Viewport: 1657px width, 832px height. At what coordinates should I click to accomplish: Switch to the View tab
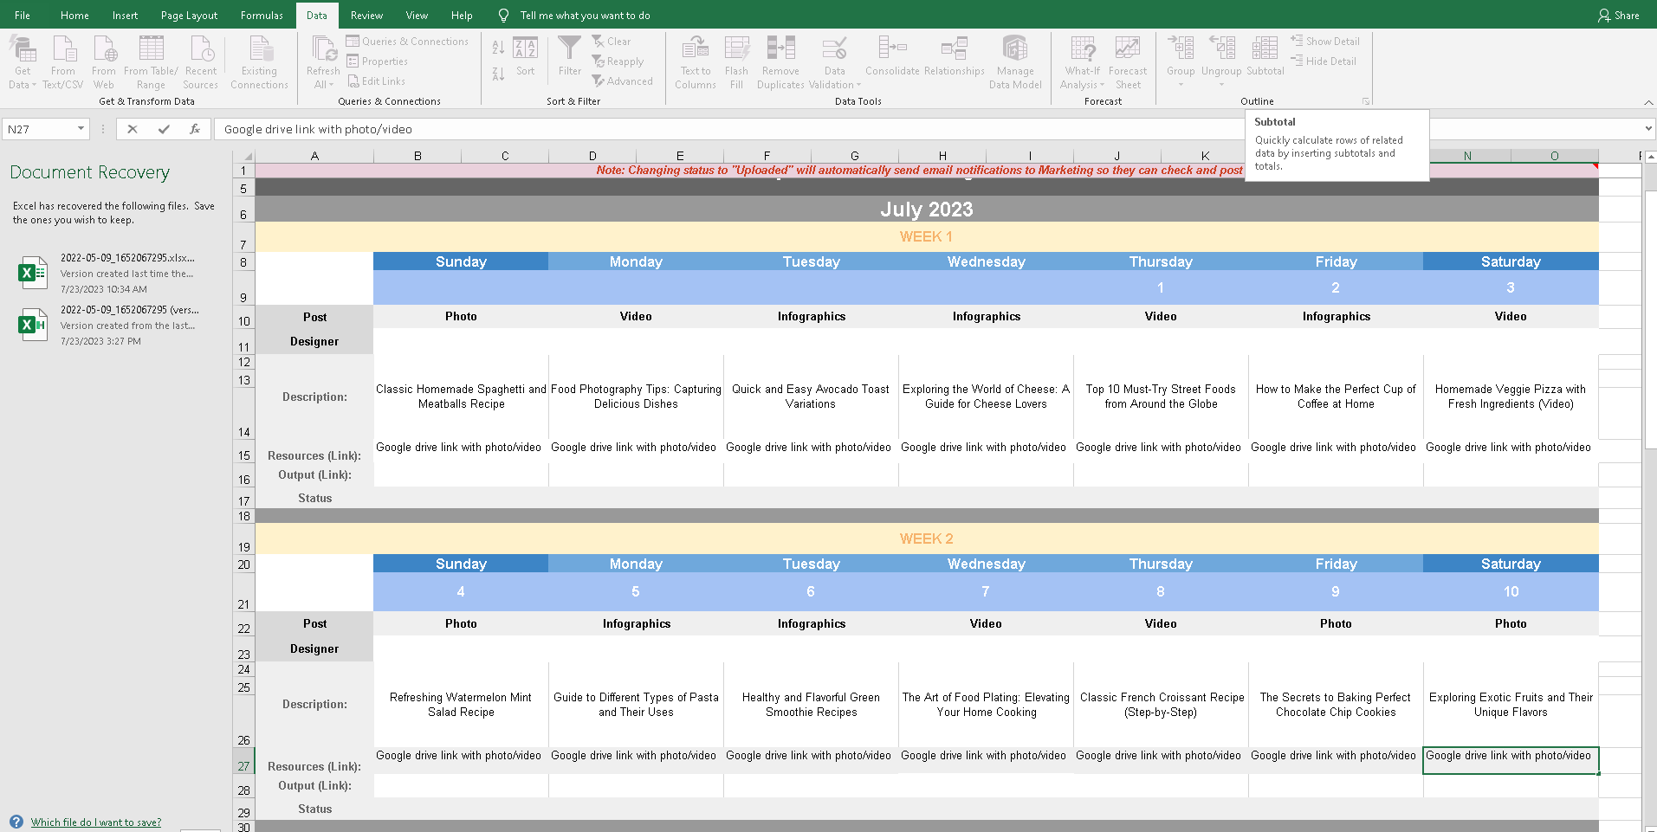click(x=417, y=15)
